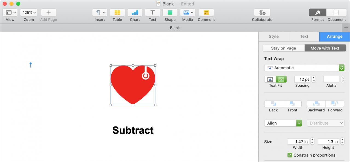Click the Blank title in title bar
Viewport: 350px width, 162px height.
click(168, 4)
